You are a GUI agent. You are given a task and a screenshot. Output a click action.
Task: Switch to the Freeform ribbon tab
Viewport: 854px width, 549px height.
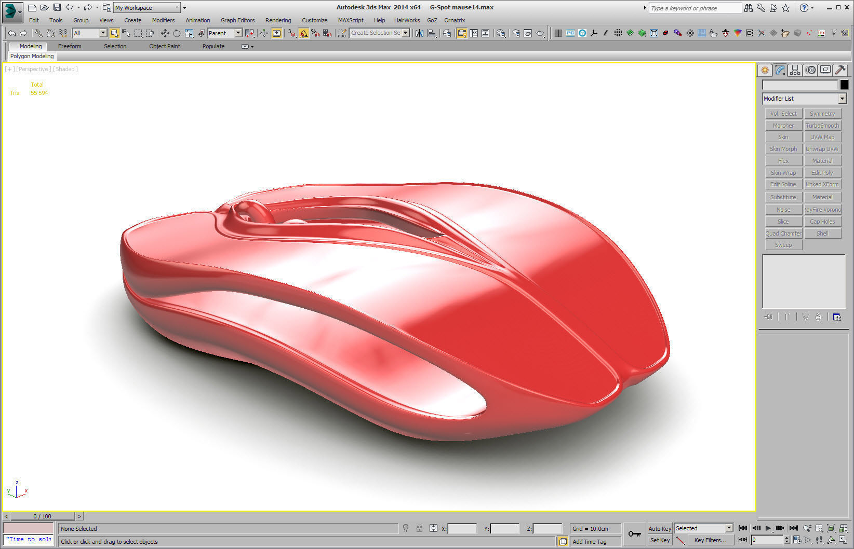[x=70, y=46]
